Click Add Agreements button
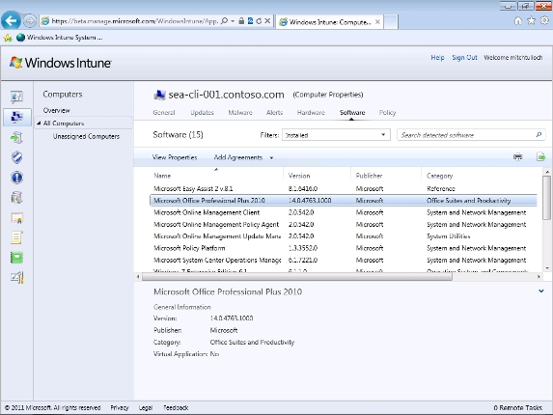 pos(238,157)
